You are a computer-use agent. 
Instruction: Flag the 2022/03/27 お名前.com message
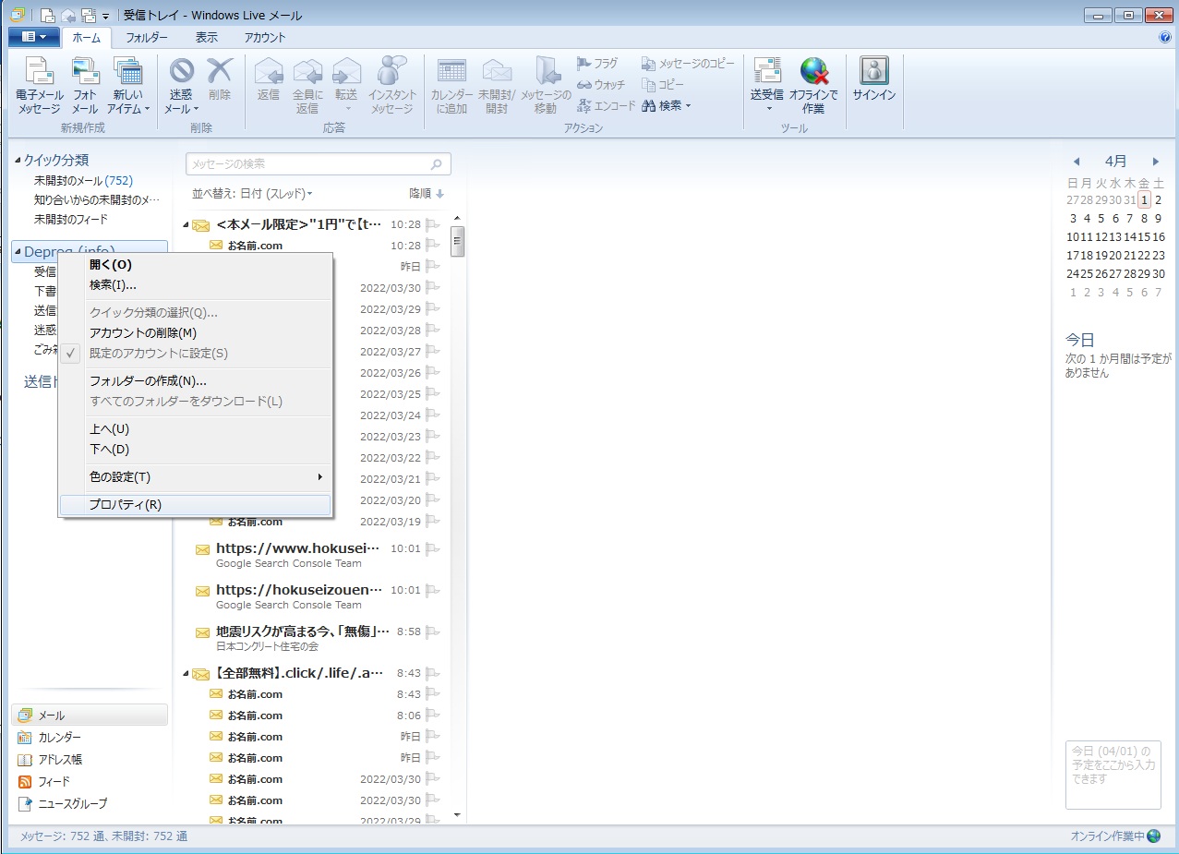tap(433, 352)
